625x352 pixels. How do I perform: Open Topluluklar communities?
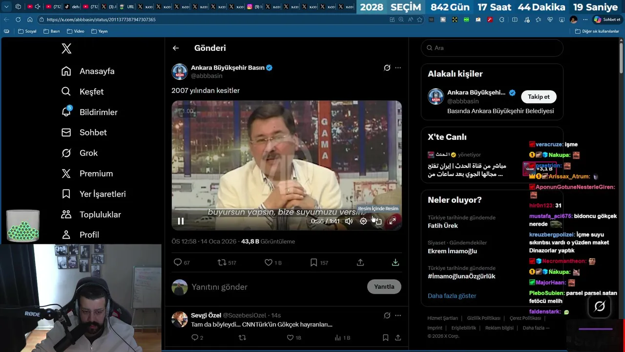tap(91, 215)
